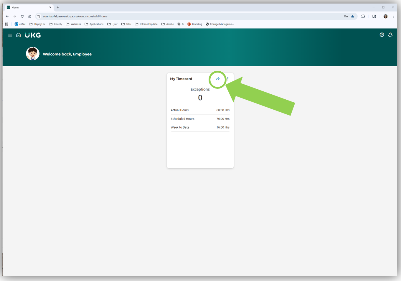Open the UKG help question mark icon
Screen dimensions: 401x281
(382, 35)
